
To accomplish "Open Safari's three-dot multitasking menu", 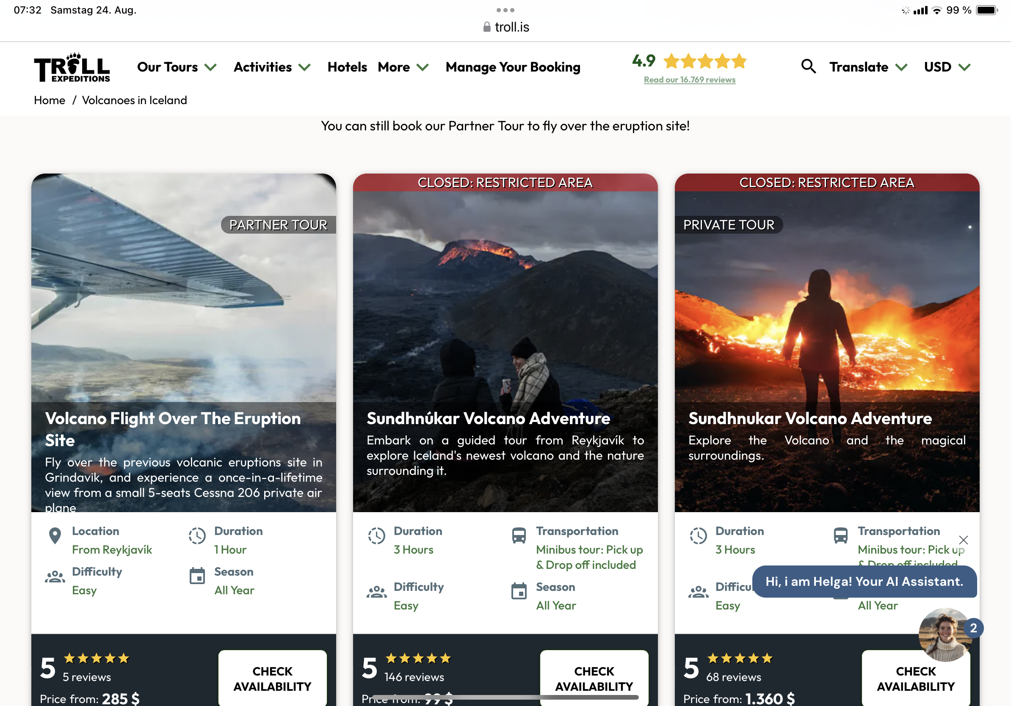I will coord(505,10).
